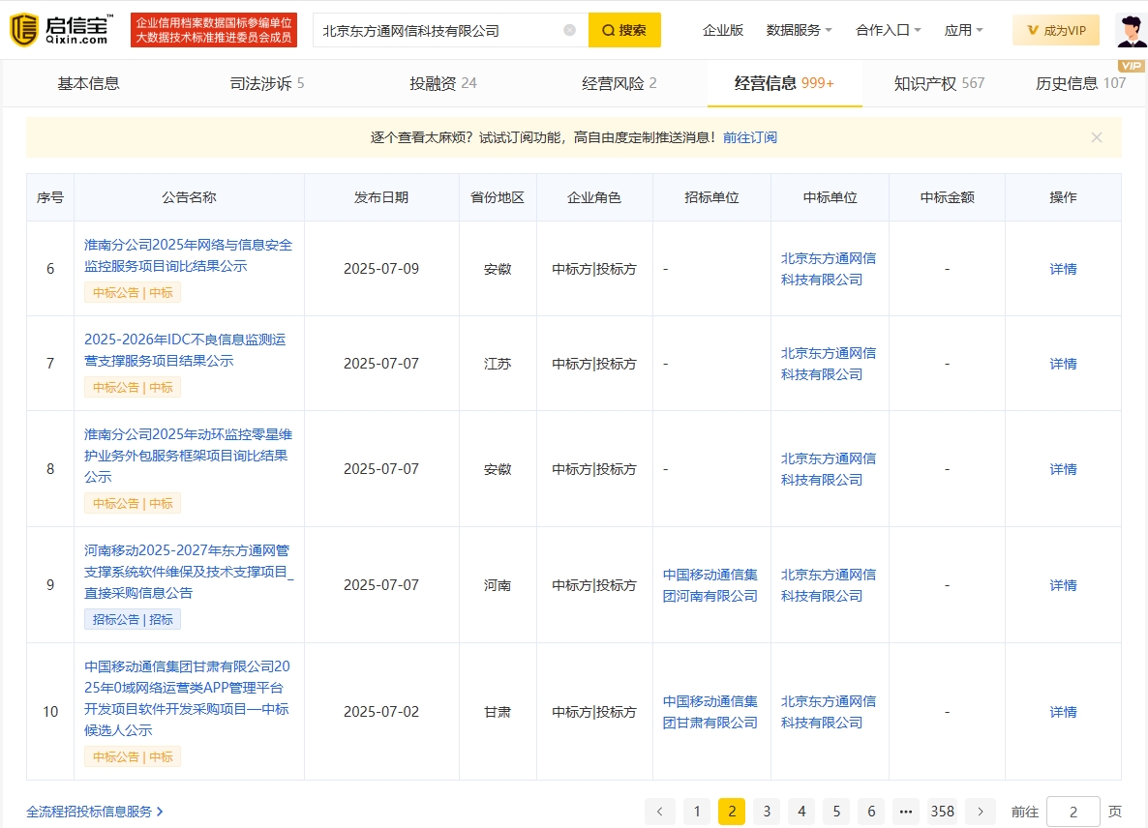1148x828 pixels.
Task: Open the Qixin.com logo homepage
Action: pos(62,30)
